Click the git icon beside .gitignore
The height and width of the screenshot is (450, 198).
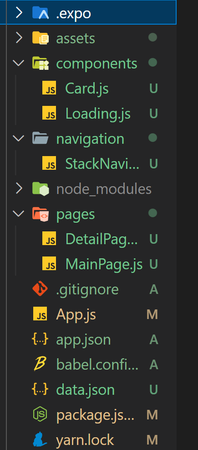point(41,289)
